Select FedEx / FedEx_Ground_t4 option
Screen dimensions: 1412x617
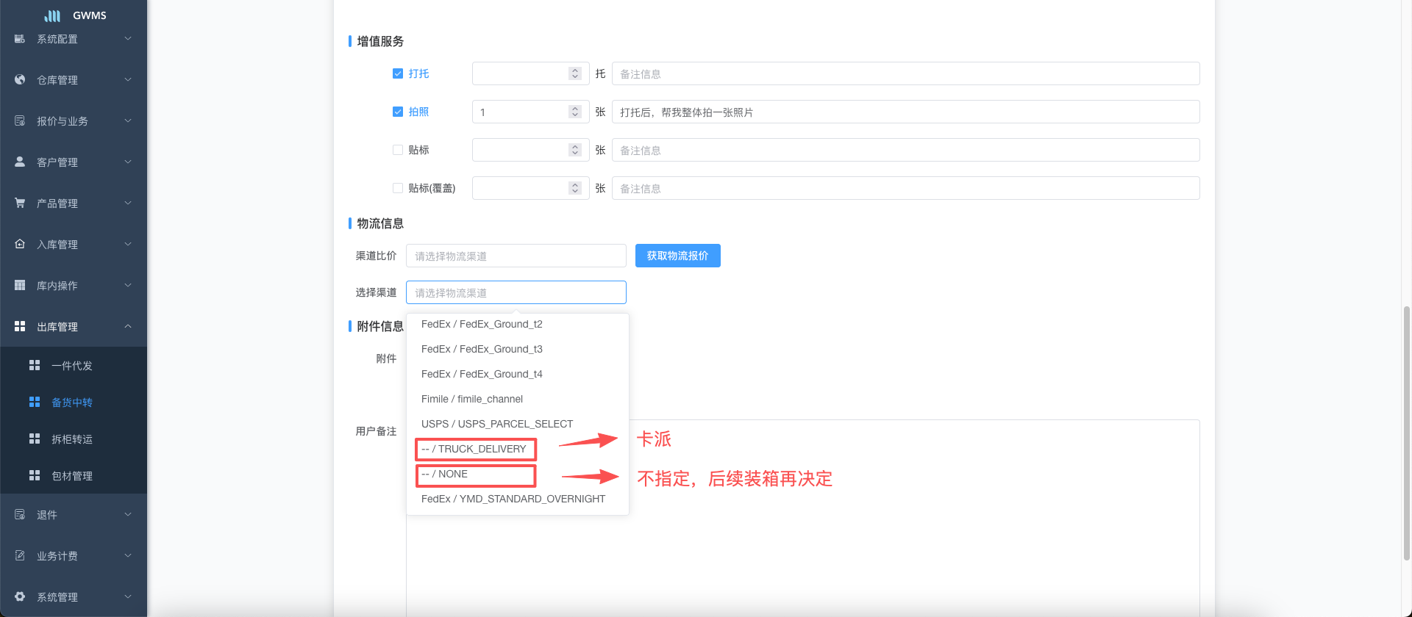[x=518, y=374]
